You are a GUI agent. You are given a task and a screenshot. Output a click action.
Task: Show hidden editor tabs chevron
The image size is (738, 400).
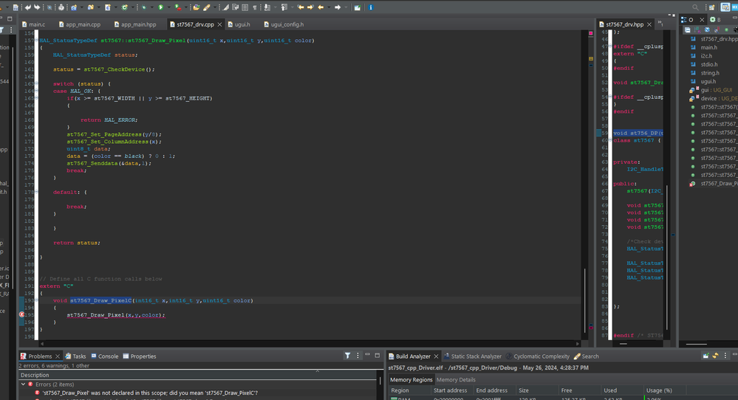(x=660, y=23)
